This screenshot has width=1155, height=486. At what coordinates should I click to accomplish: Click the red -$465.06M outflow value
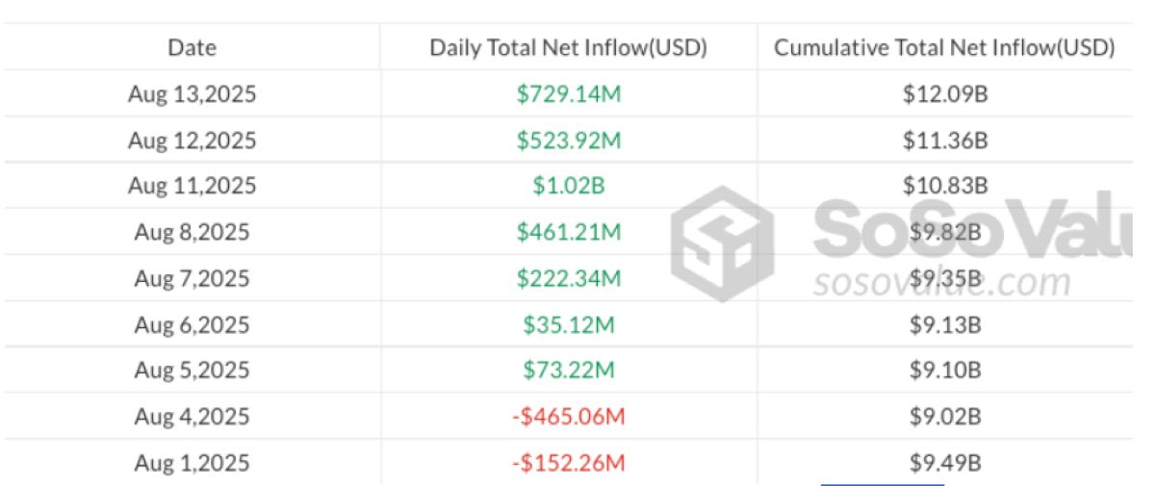tap(569, 417)
